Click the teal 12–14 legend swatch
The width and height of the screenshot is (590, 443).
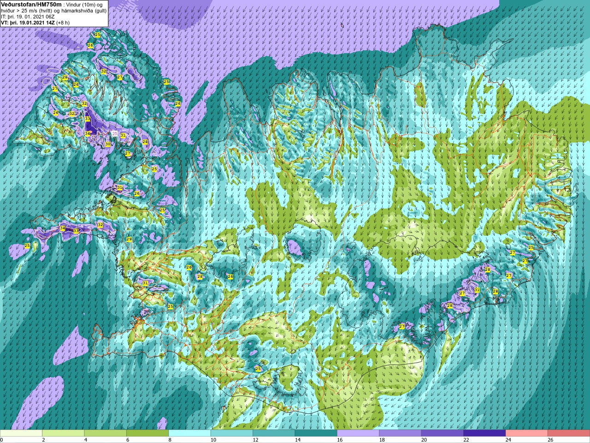pos(274,433)
